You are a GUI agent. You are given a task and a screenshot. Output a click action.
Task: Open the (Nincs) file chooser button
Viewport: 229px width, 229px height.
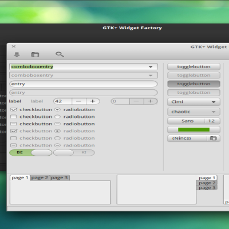(x=194, y=138)
